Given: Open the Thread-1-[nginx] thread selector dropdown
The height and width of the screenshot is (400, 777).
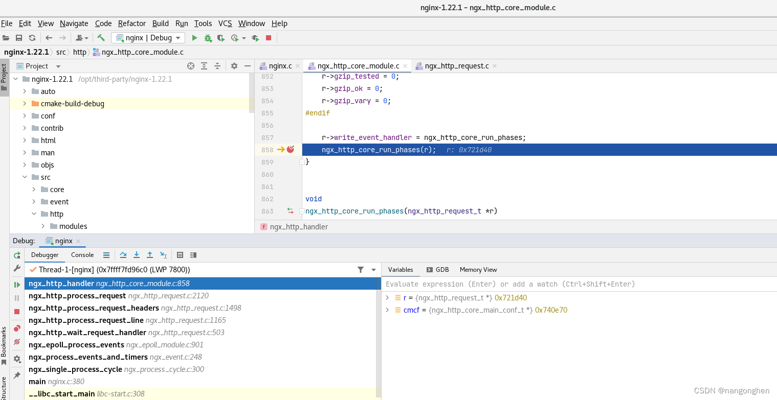Looking at the screenshot, I should (373, 270).
